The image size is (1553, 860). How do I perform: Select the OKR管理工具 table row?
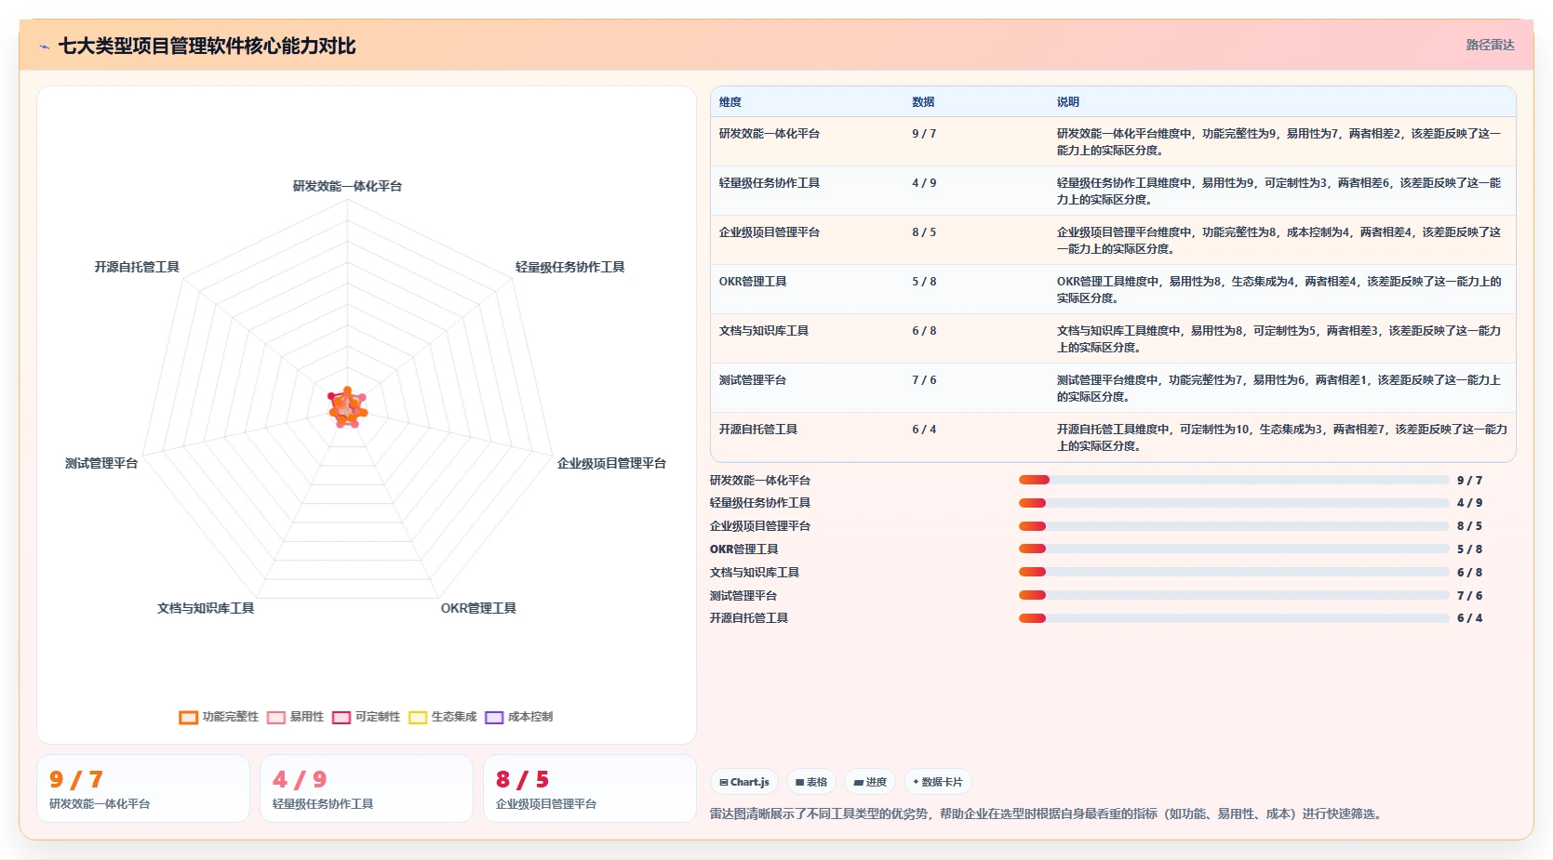1113,289
